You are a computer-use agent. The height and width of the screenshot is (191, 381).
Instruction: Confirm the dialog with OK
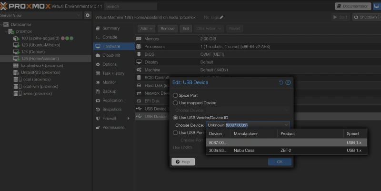tap(280, 162)
